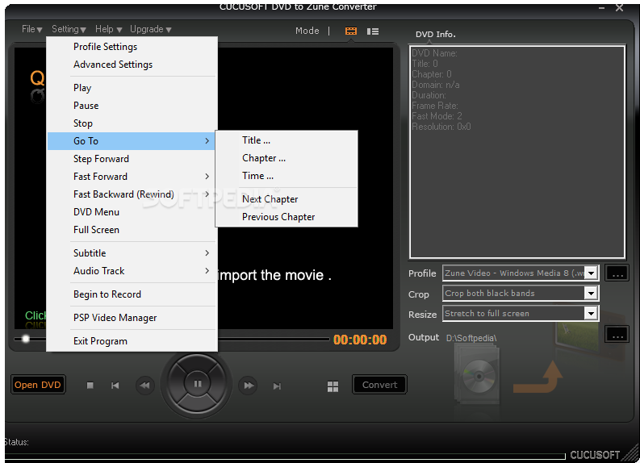Open the Crop dropdown

click(521, 294)
